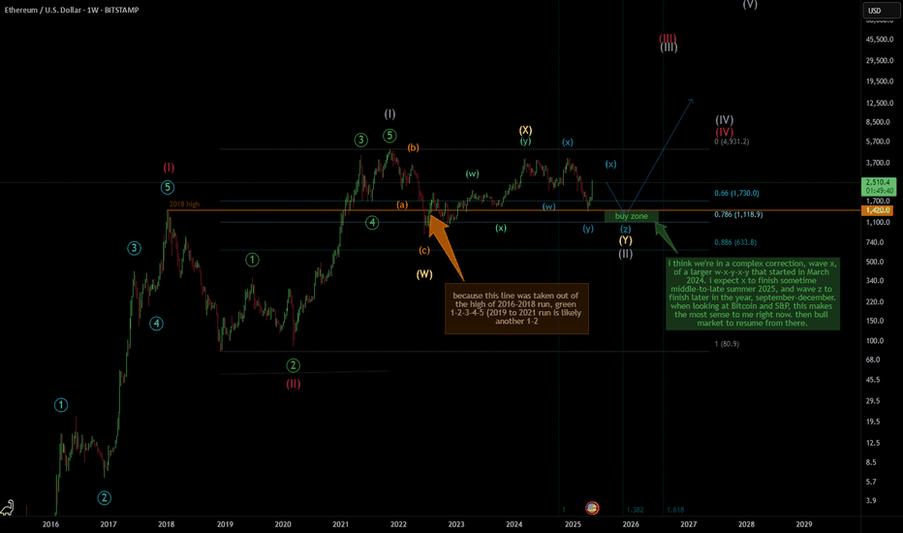
Task: Select the green "buy zone" box
Action: click(x=631, y=216)
